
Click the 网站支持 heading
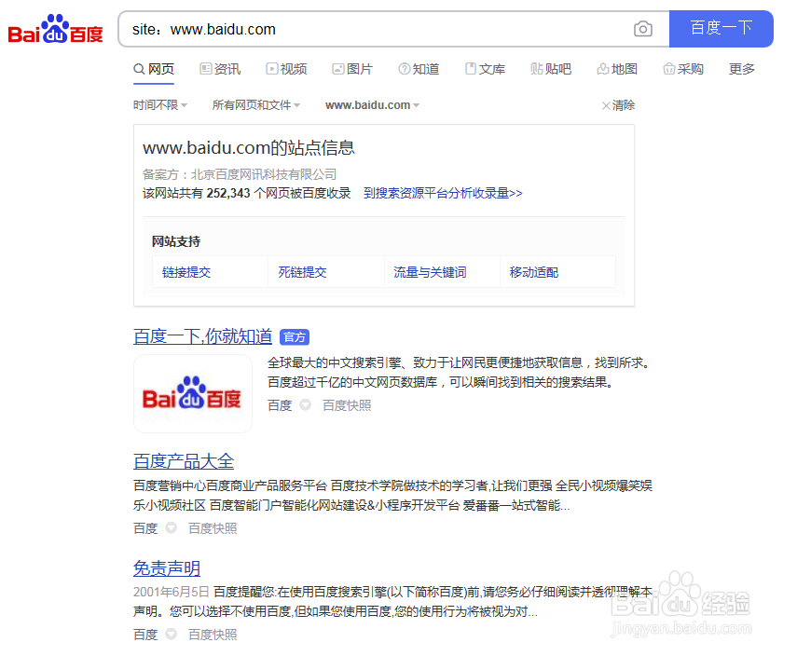pos(176,241)
